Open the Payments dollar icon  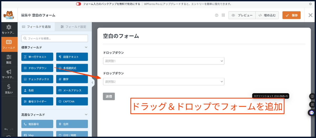9,89
